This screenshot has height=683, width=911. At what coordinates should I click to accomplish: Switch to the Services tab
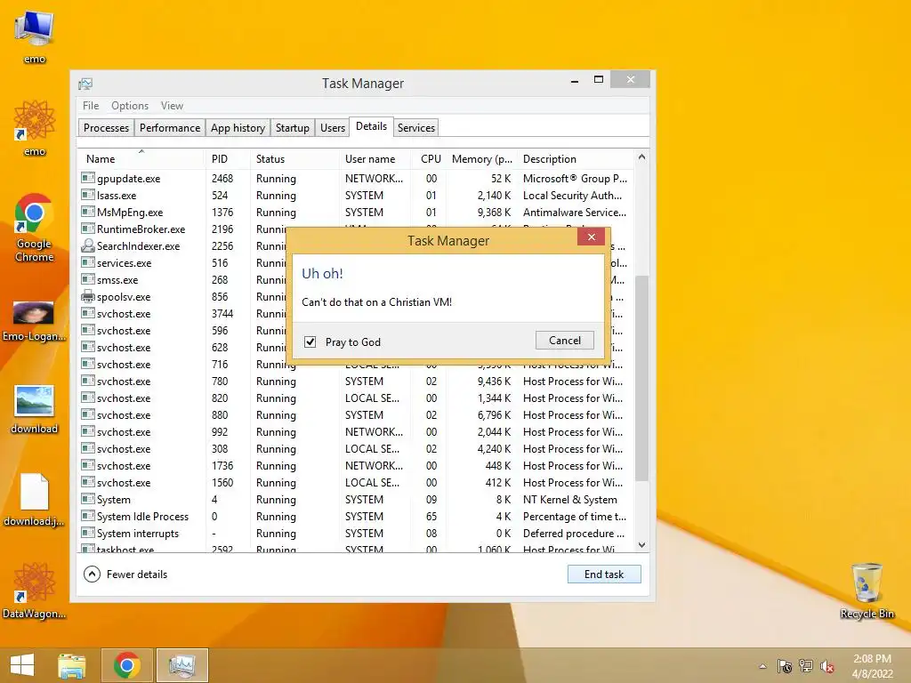(416, 128)
